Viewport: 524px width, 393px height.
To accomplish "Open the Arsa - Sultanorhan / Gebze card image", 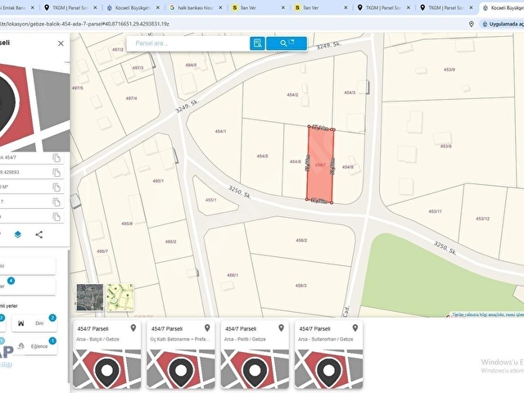I will pyautogui.click(x=329, y=369).
